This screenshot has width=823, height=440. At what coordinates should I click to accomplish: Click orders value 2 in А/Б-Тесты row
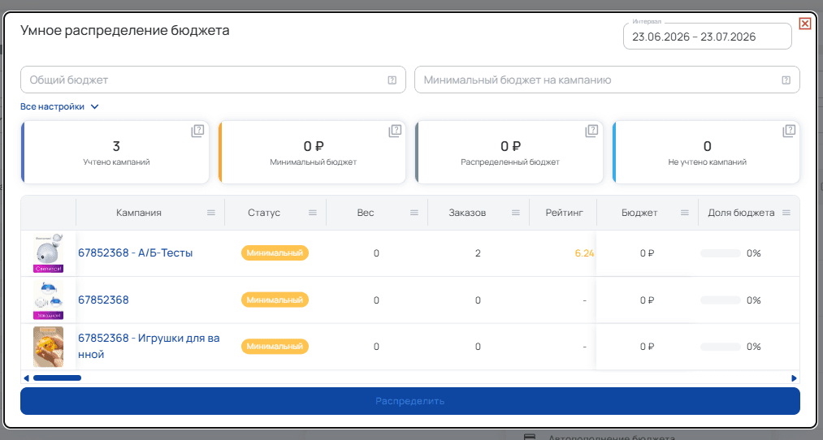tap(478, 253)
